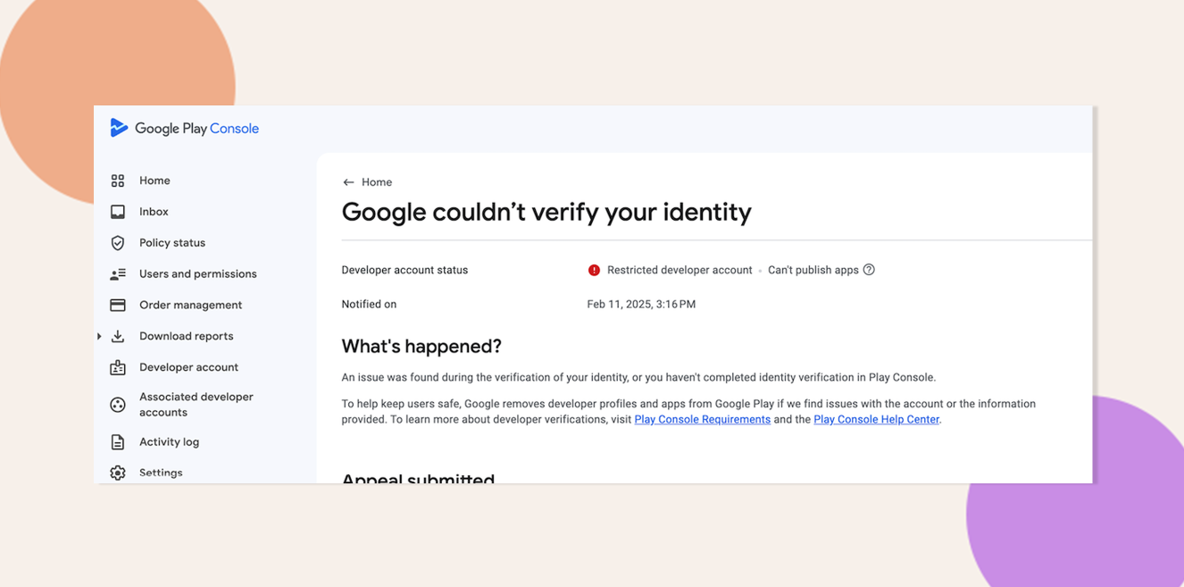Expand the Download reports arrow
Image resolution: width=1184 pixels, height=587 pixels.
99,336
